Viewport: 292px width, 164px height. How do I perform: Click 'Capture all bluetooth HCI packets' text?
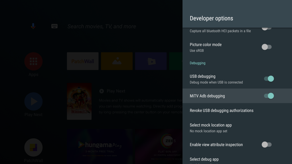tap(220, 31)
